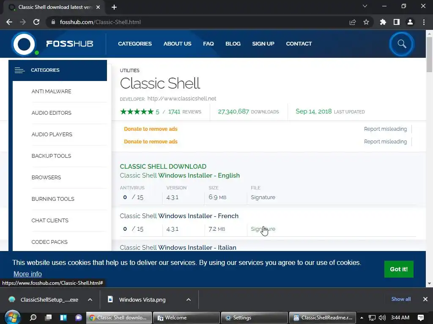The image size is (433, 324).
Task: Accept cookies with Got it! button
Action: click(399, 269)
